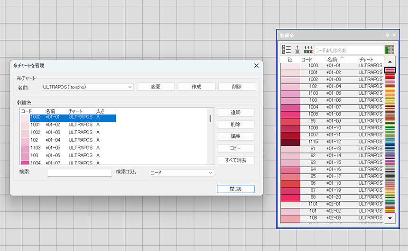
Task: Click the 閉じる button
Action: 236,189
